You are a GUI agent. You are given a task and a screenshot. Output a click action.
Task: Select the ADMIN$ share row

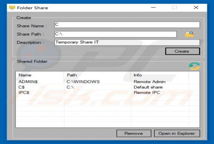pyautogui.click(x=107, y=82)
